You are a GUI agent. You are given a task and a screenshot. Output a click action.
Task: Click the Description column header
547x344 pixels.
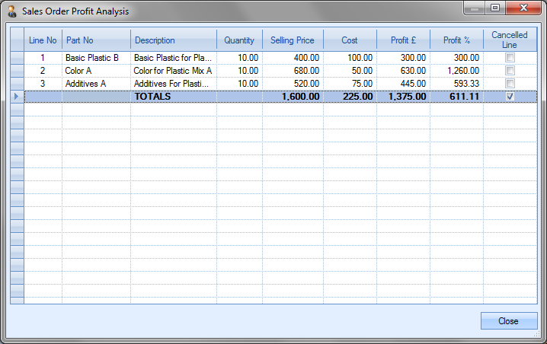(x=174, y=40)
